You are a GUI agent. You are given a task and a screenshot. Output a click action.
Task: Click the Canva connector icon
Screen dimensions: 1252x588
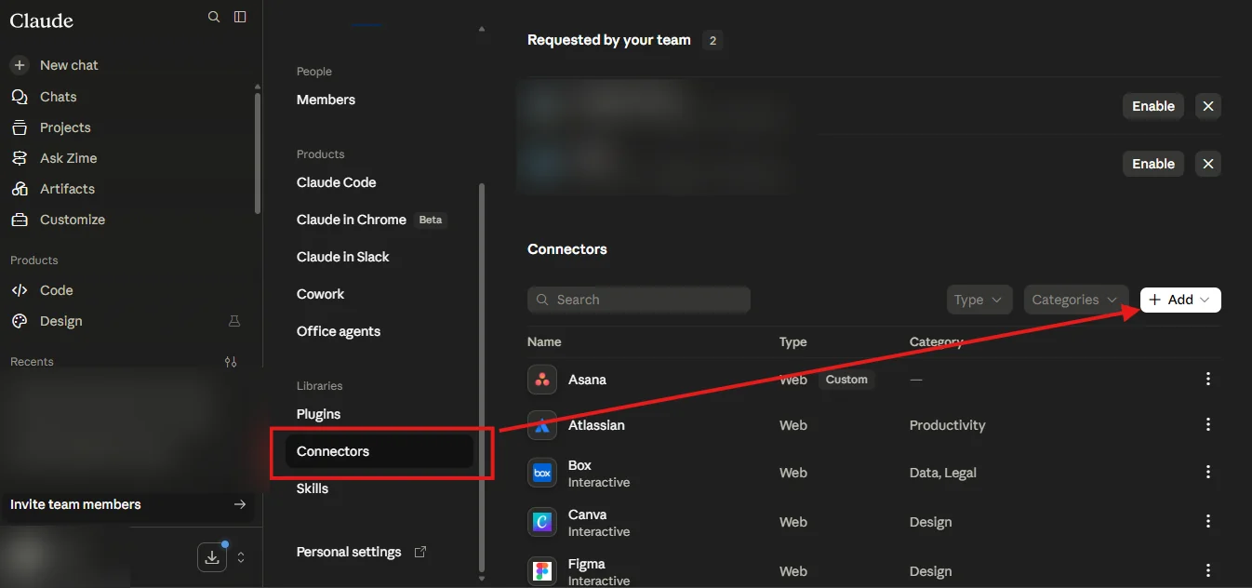542,522
